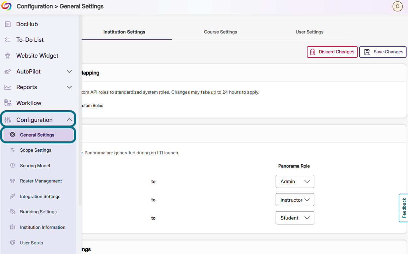
Task: Switch to the Institution Settings tab
Action: (124, 32)
